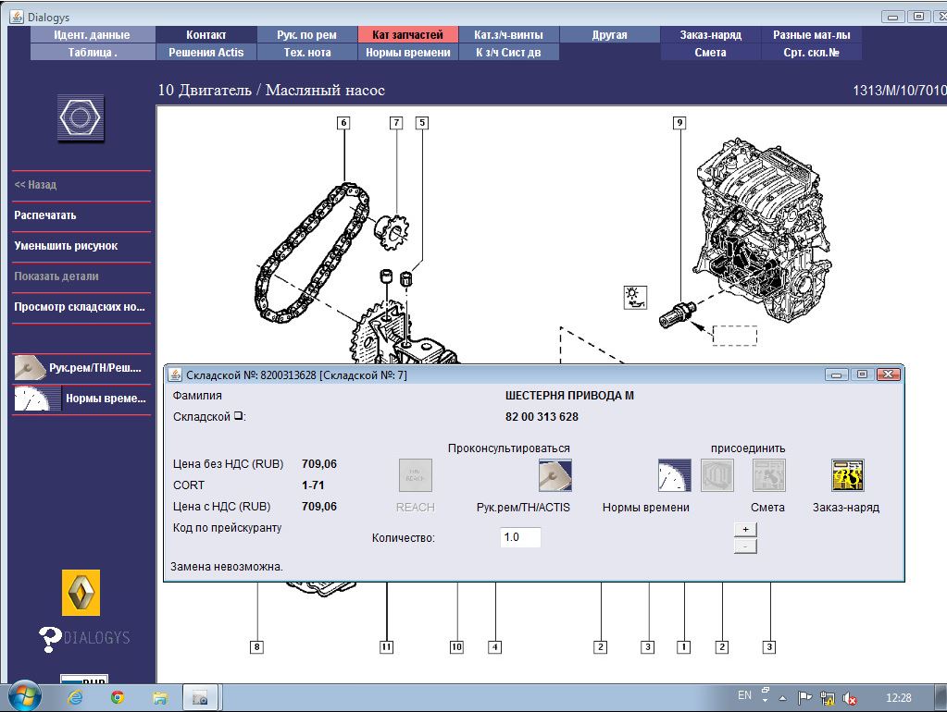Click the Замена невозможна. message
Viewport: 947px width, 712px height.
point(227,567)
